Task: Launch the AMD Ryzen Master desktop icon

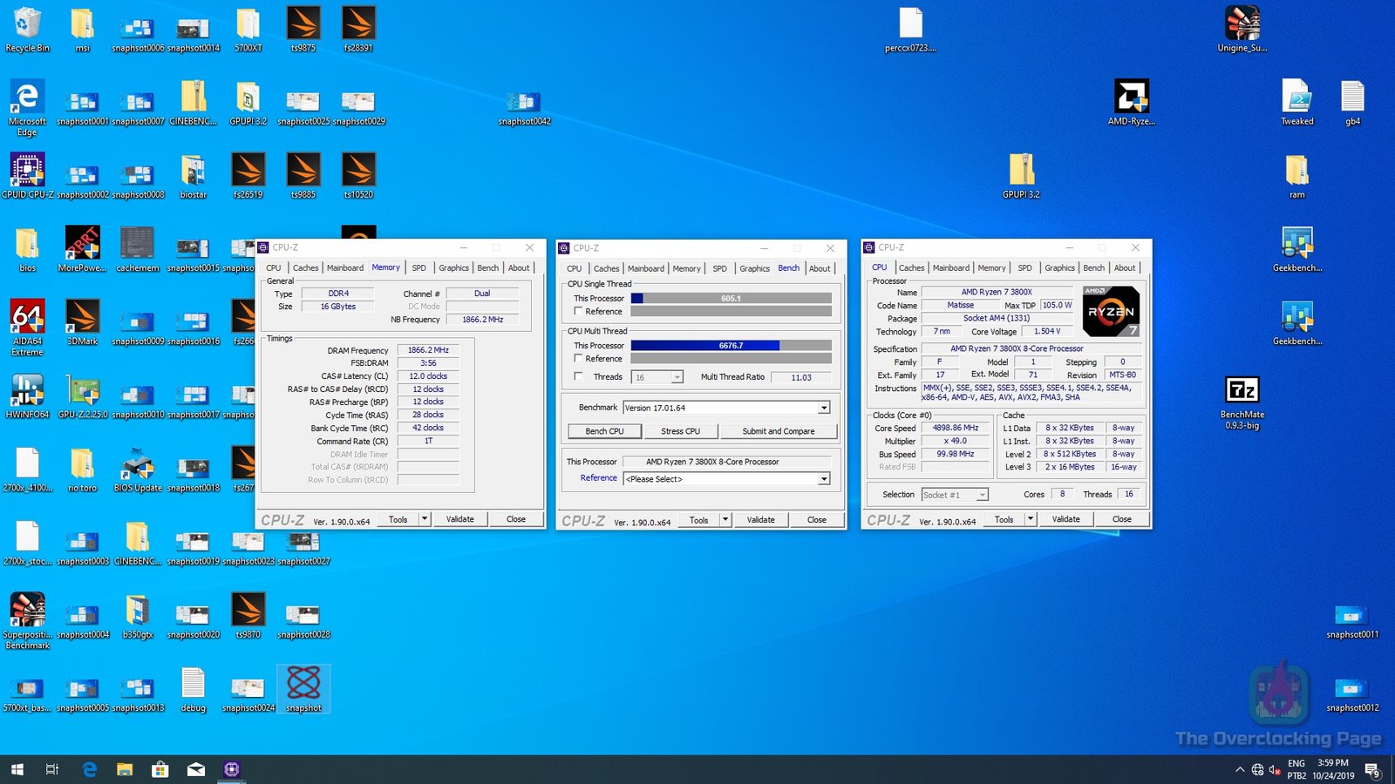Action: click(1131, 97)
